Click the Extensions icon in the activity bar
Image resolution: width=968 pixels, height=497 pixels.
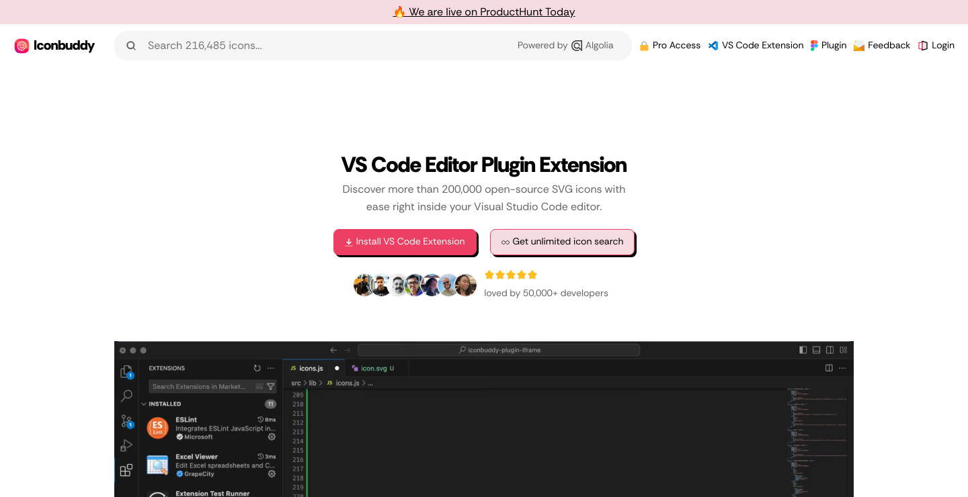126,470
